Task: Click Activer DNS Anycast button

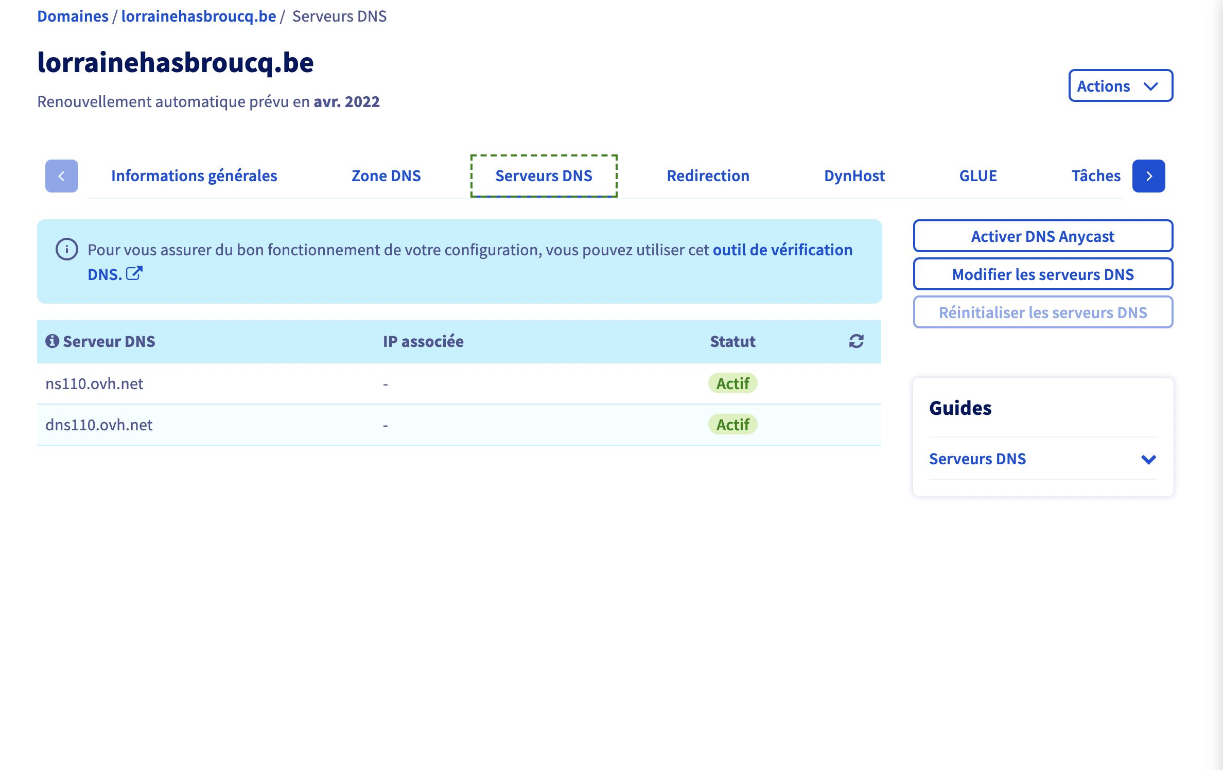Action: pyautogui.click(x=1042, y=236)
